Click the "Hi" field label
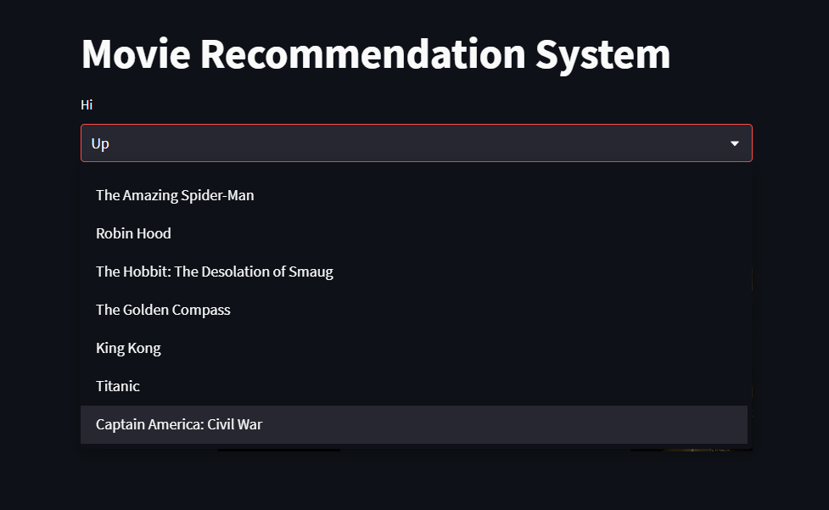The width and height of the screenshot is (829, 510). point(87,104)
